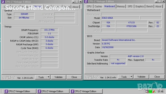Click the memory Type field showing SDRAM

click(x=24, y=14)
